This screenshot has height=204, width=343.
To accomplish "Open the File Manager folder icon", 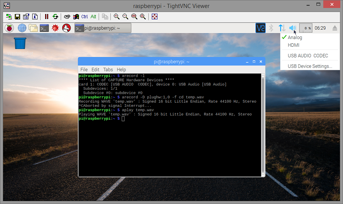I will coord(33,28).
